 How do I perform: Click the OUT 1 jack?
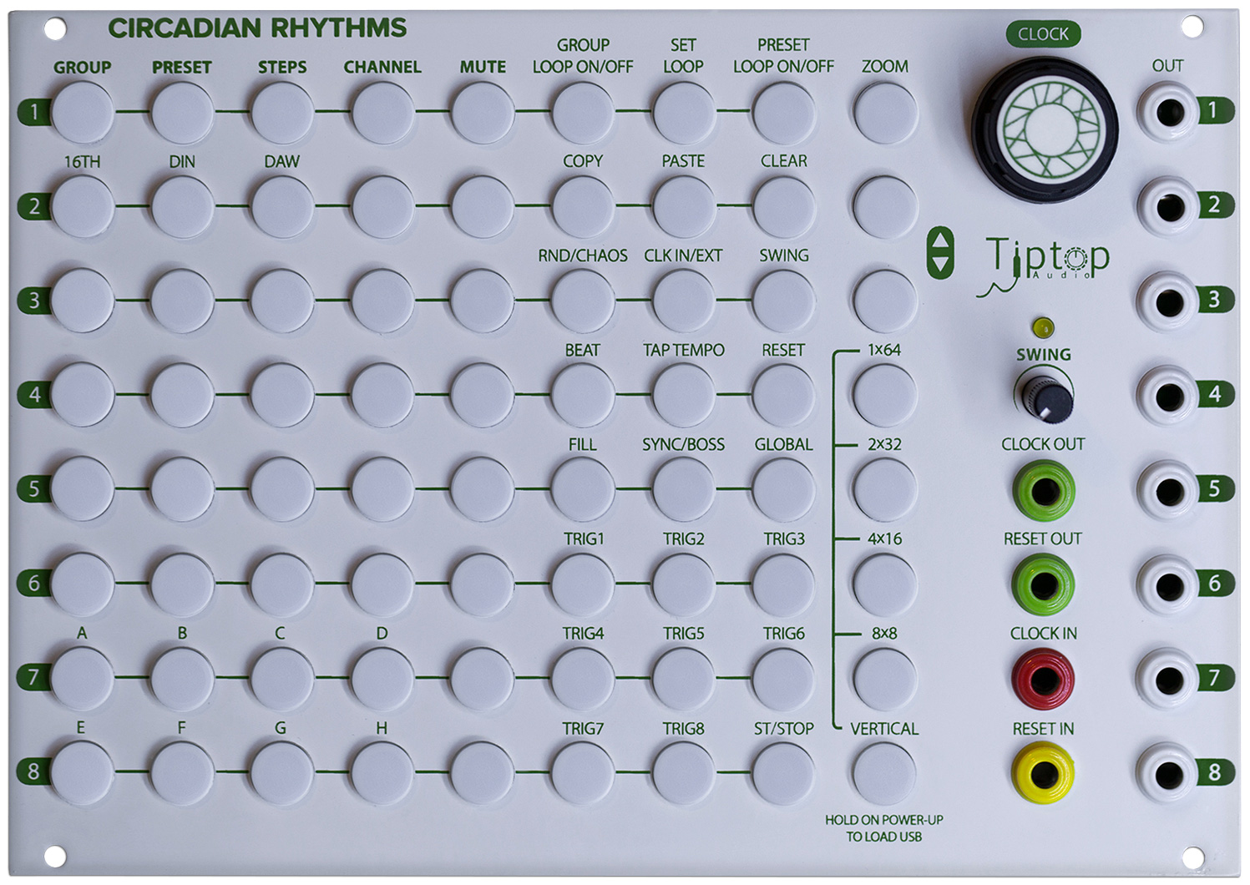(1168, 112)
